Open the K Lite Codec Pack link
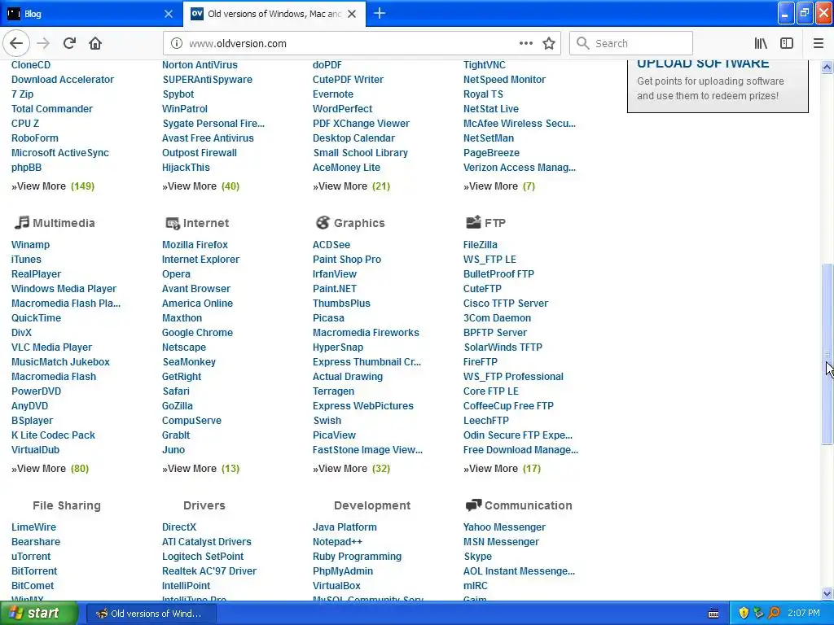834x625 pixels. point(53,435)
